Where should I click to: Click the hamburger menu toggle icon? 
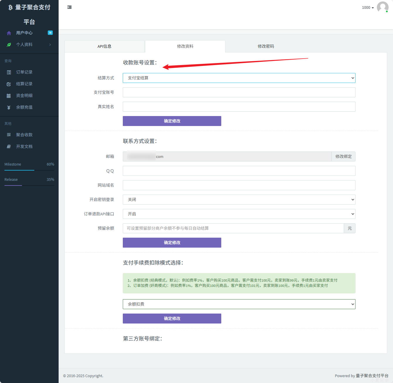click(x=69, y=7)
